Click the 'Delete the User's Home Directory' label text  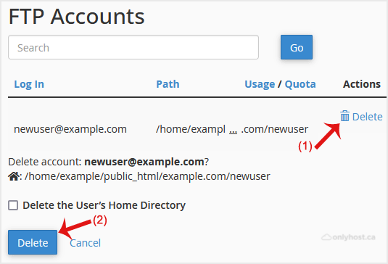click(104, 205)
